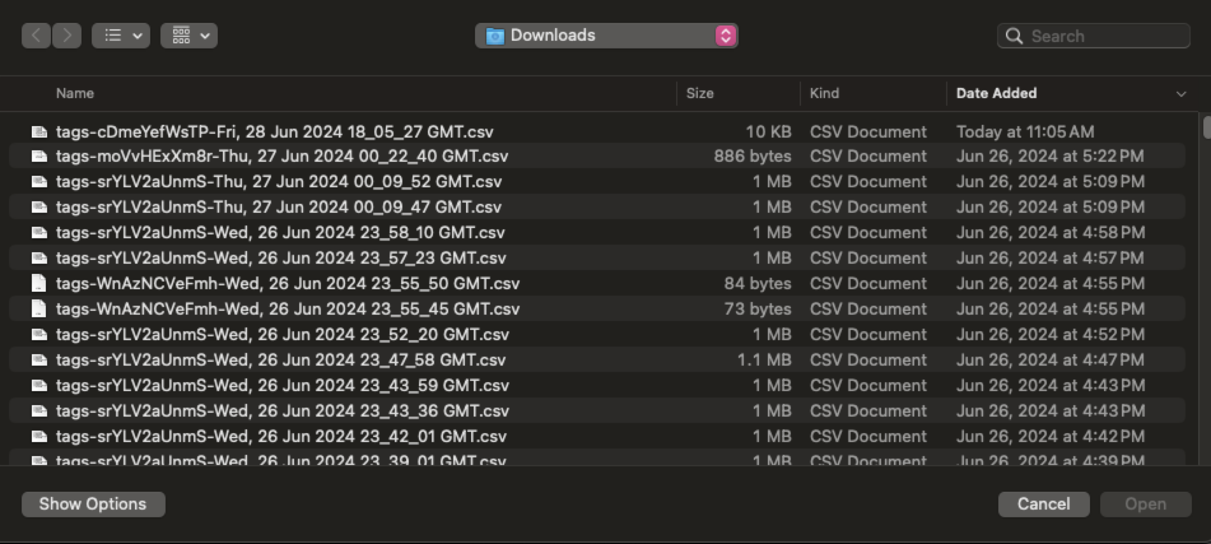Click the list view icon
This screenshot has height=544, width=1211.
tap(113, 36)
